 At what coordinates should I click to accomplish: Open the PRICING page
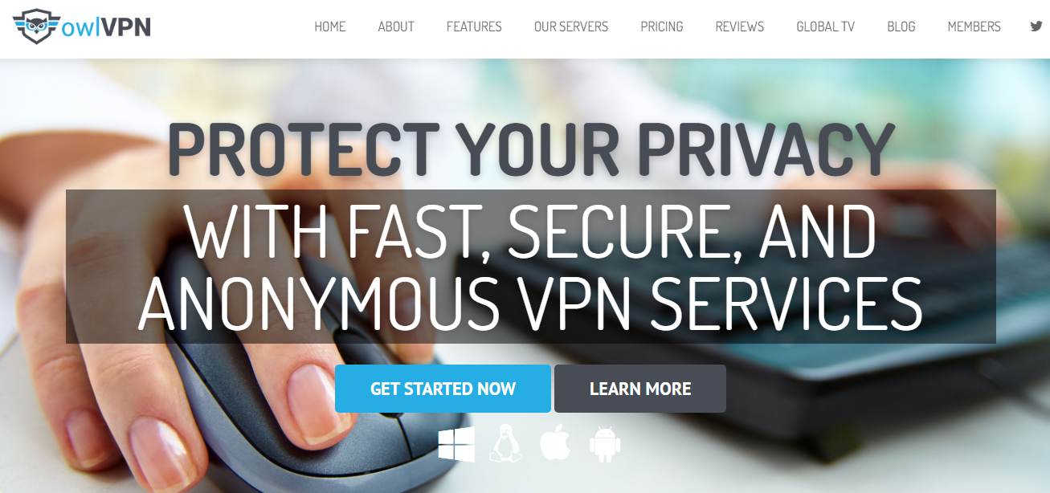(x=662, y=26)
